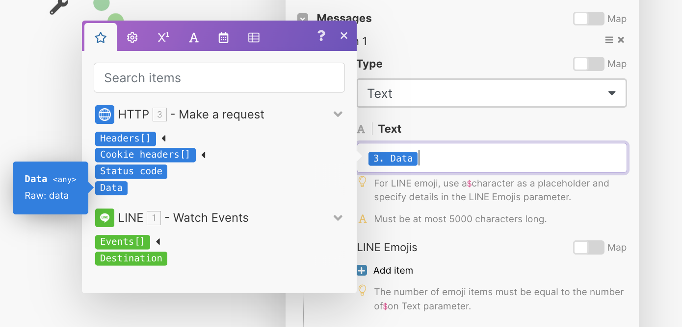Image resolution: width=682 pixels, height=327 pixels.
Task: Click the HTTP module number 3 badge
Action: pyautogui.click(x=159, y=115)
